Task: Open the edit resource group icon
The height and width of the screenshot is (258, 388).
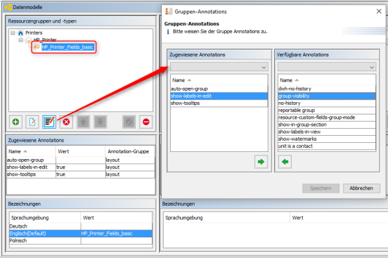Action: [32, 122]
